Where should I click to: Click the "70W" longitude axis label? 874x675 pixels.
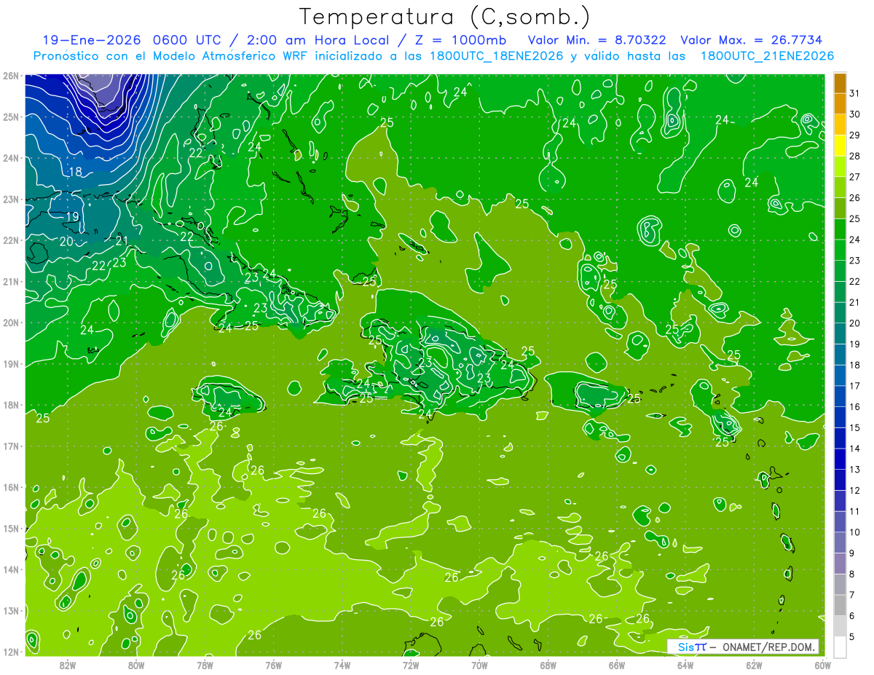[x=479, y=665]
